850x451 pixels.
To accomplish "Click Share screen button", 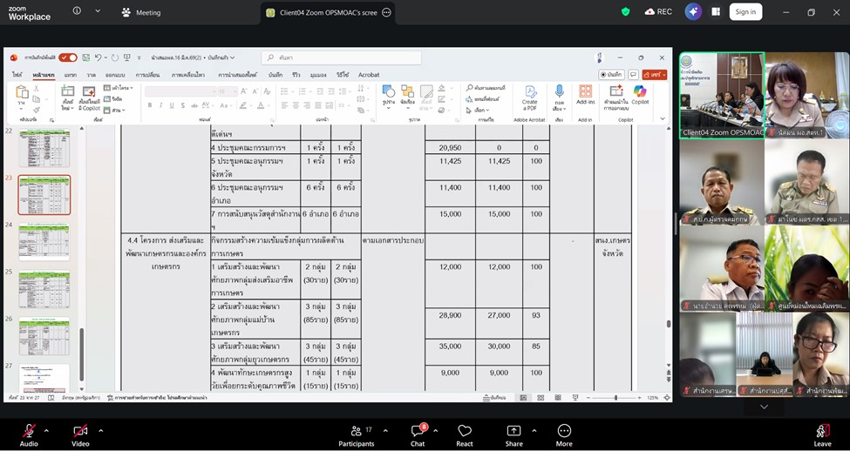I will coord(513,434).
